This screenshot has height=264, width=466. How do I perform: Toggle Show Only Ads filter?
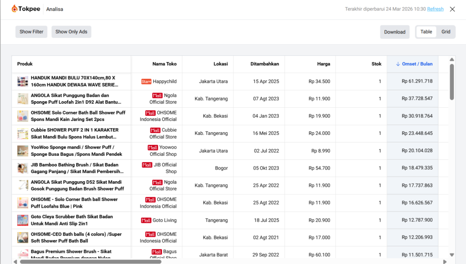pyautogui.click(x=71, y=32)
